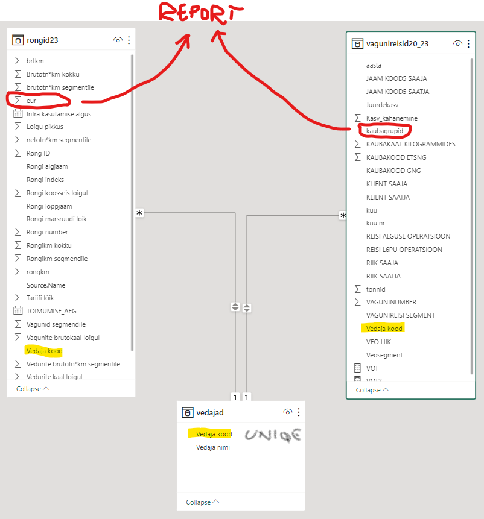Click sum icon beside rongkm
This screenshot has width=484, height=519.
click(18, 272)
